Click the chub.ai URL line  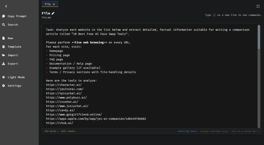[x=60, y=123]
